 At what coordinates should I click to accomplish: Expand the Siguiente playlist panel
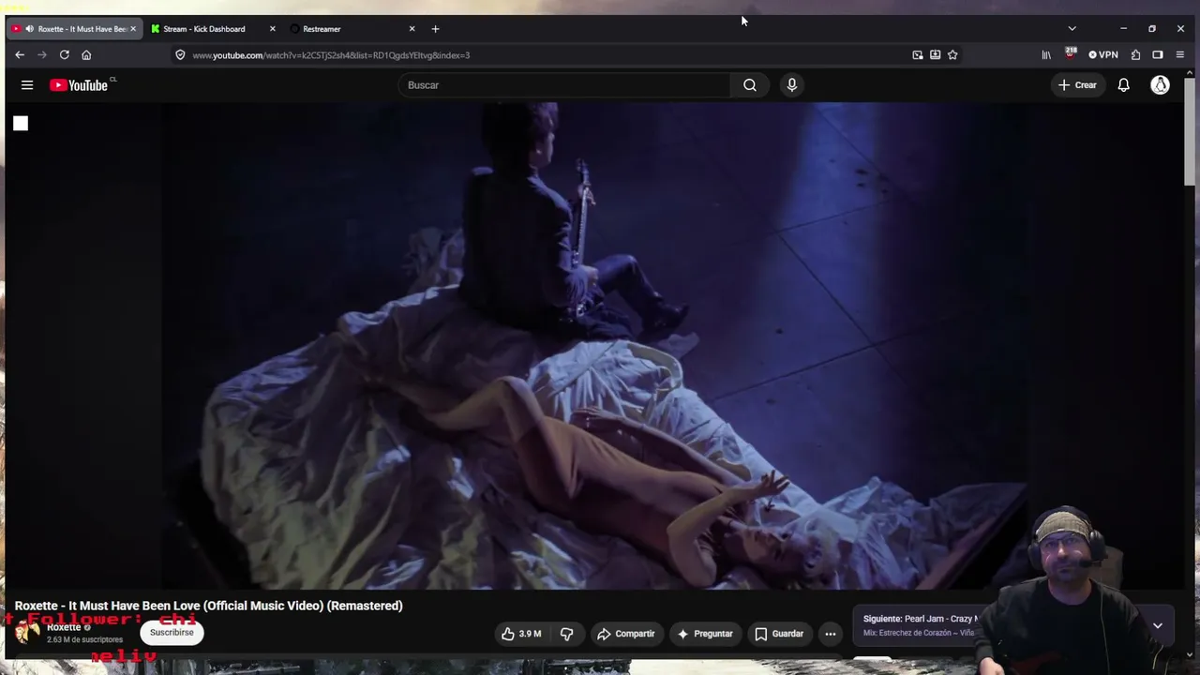tap(1158, 625)
